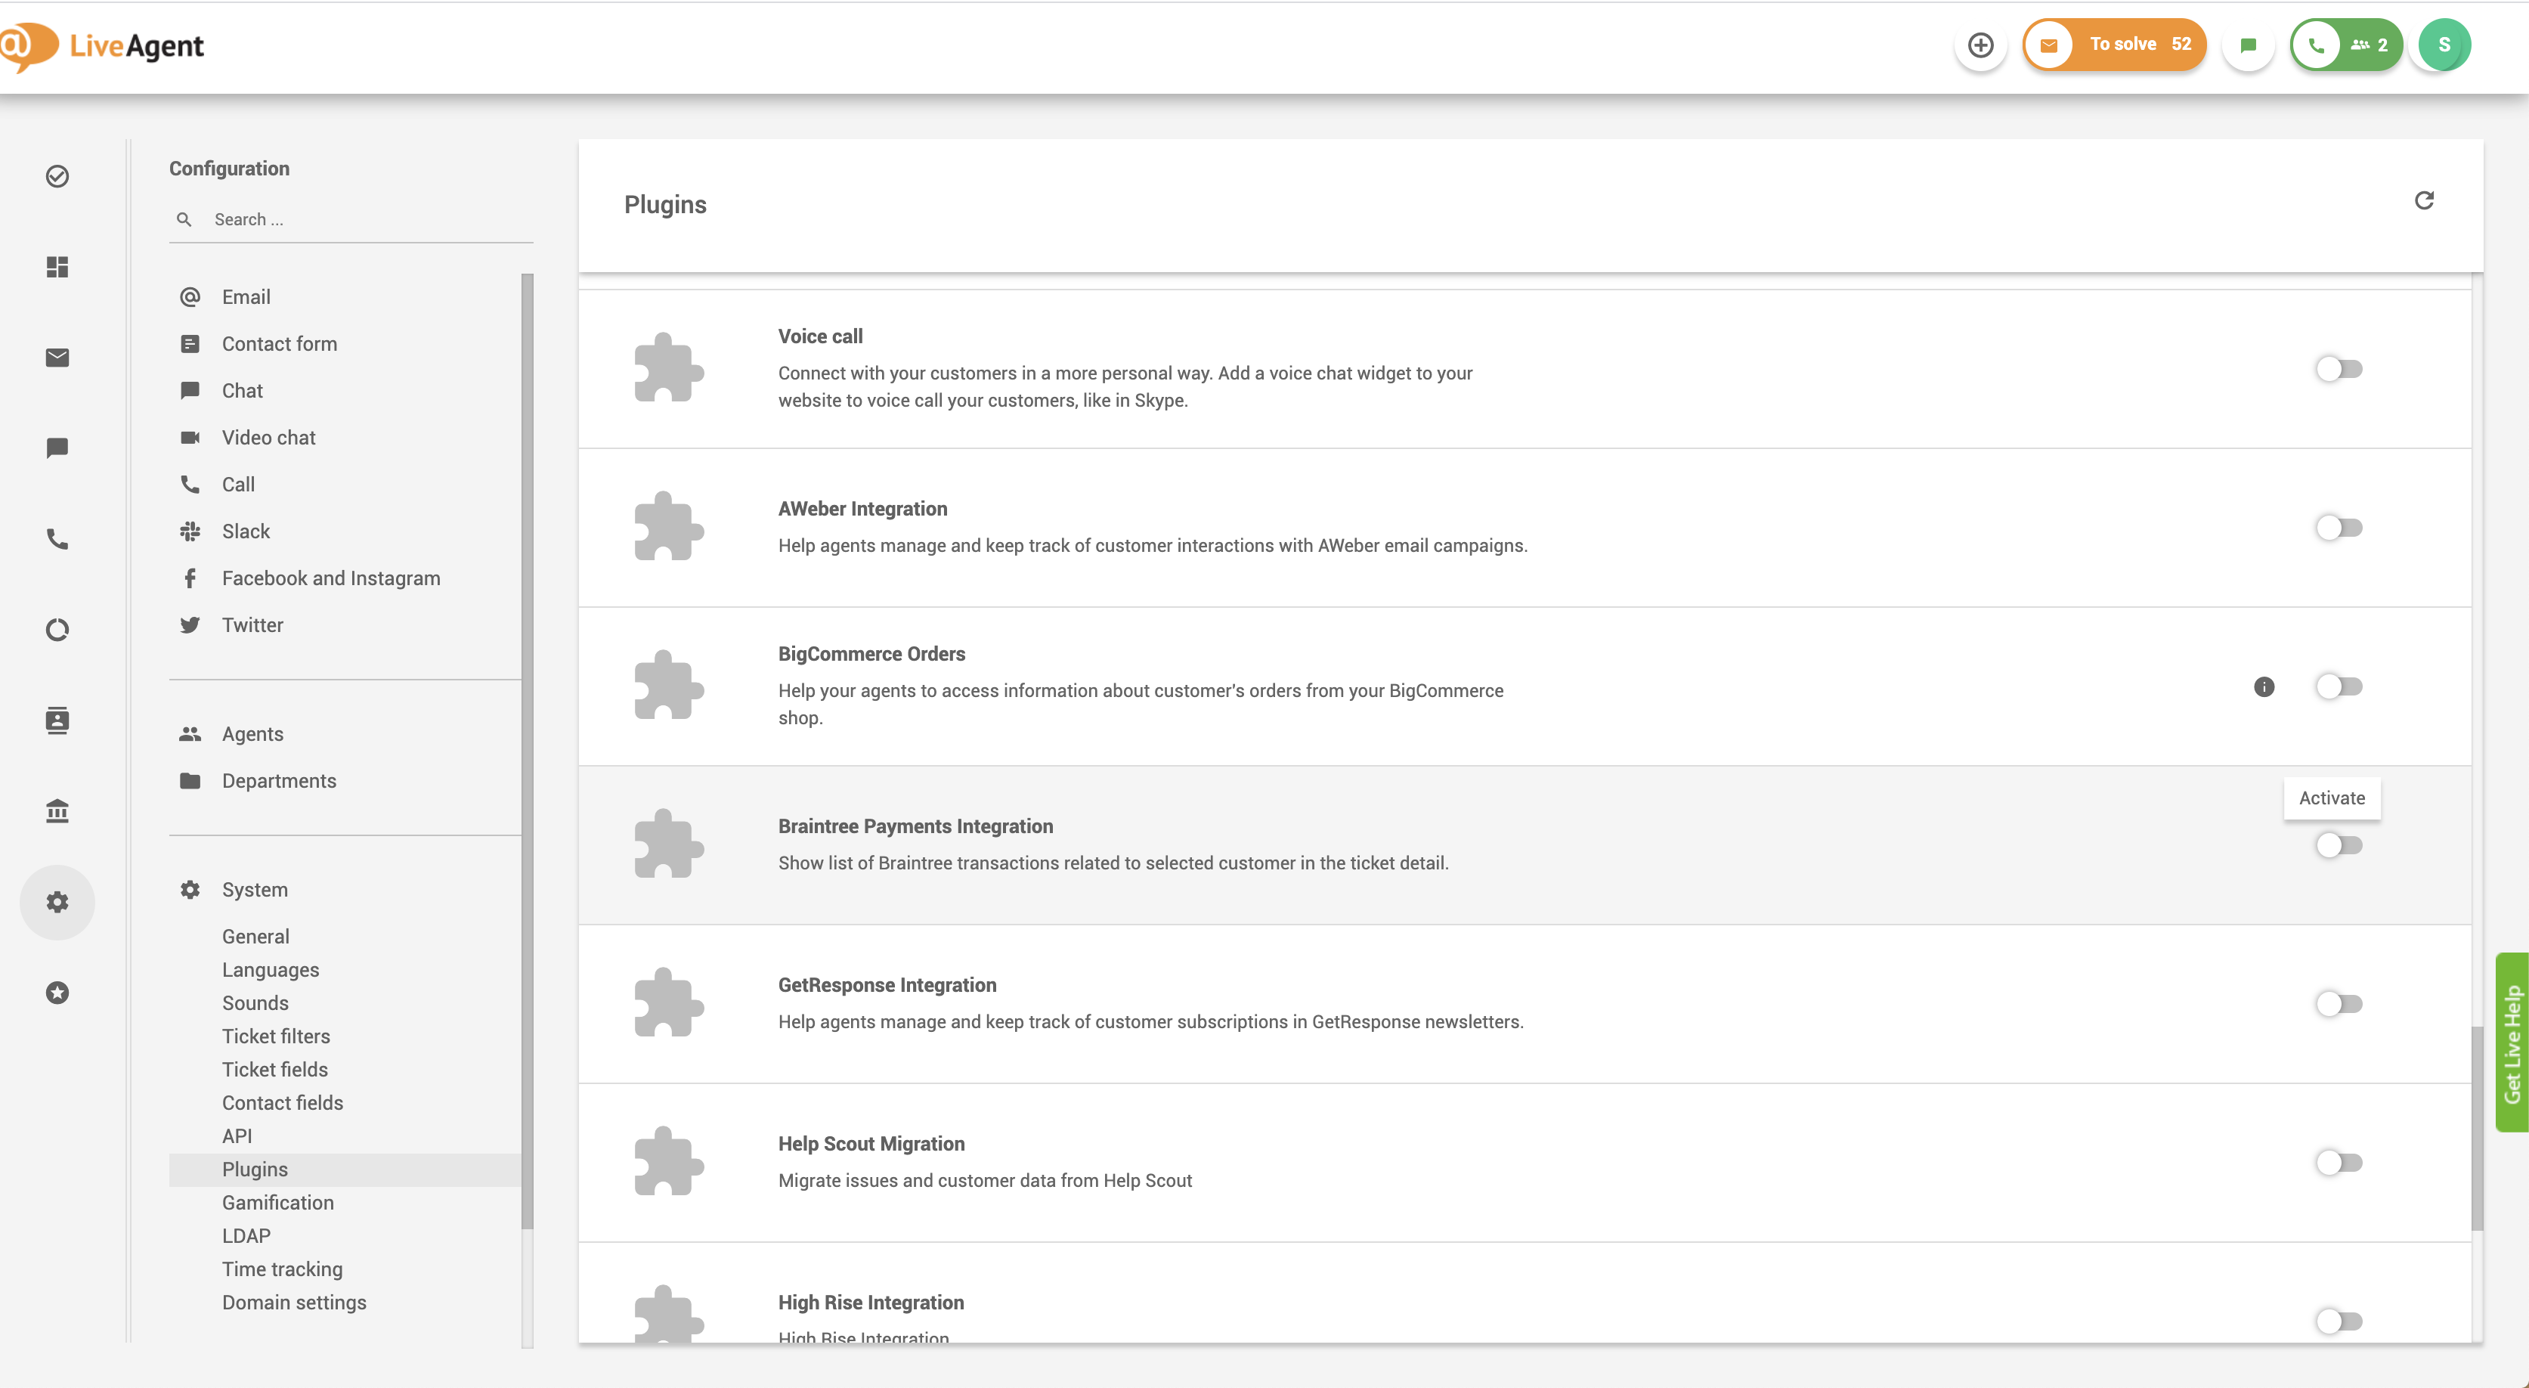Select the Dashboard icon in the sidebar
This screenshot has width=2529, height=1388.
pyautogui.click(x=56, y=267)
